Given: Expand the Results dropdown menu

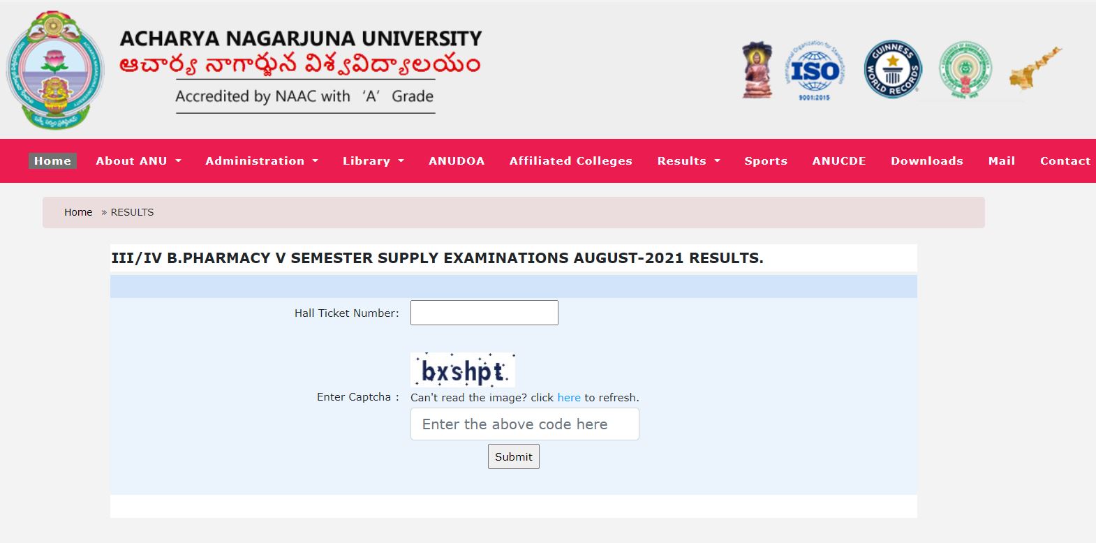Looking at the screenshot, I should tap(688, 161).
